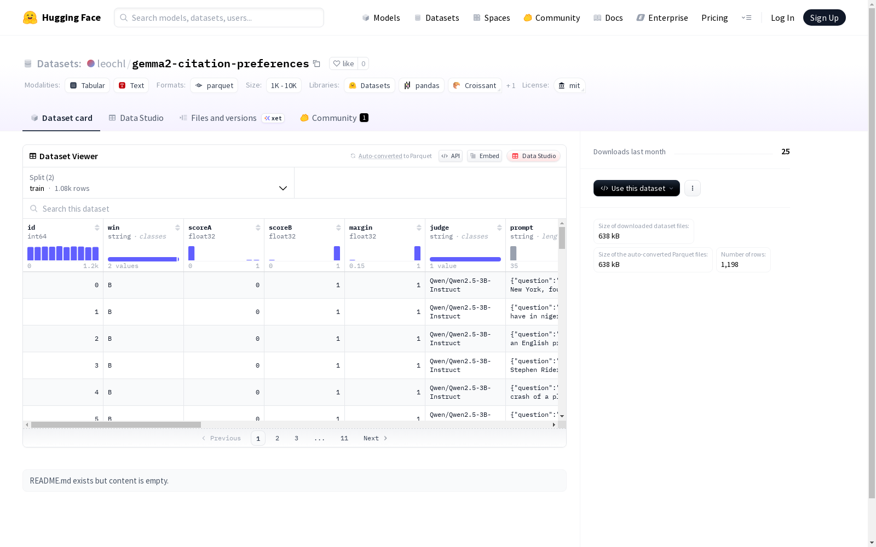Select the Croissant library tag
Viewport: 876px width, 547px height.
pyautogui.click(x=475, y=85)
